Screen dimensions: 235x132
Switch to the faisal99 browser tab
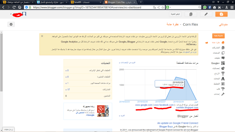[x=86, y=2]
